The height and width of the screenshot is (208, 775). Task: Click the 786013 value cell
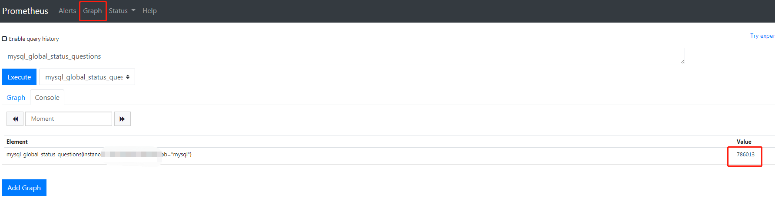745,155
